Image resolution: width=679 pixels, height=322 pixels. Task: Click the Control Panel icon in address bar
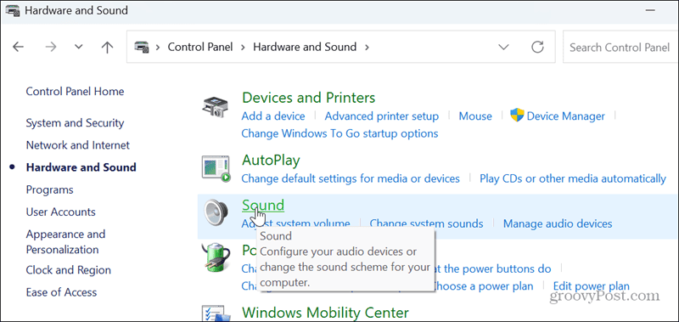(x=141, y=47)
